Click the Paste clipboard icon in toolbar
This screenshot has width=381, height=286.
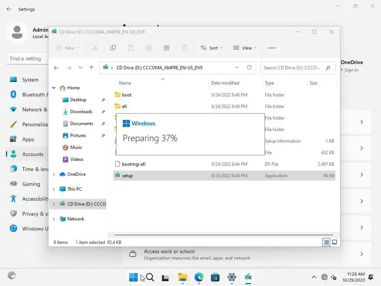pyautogui.click(x=131, y=48)
